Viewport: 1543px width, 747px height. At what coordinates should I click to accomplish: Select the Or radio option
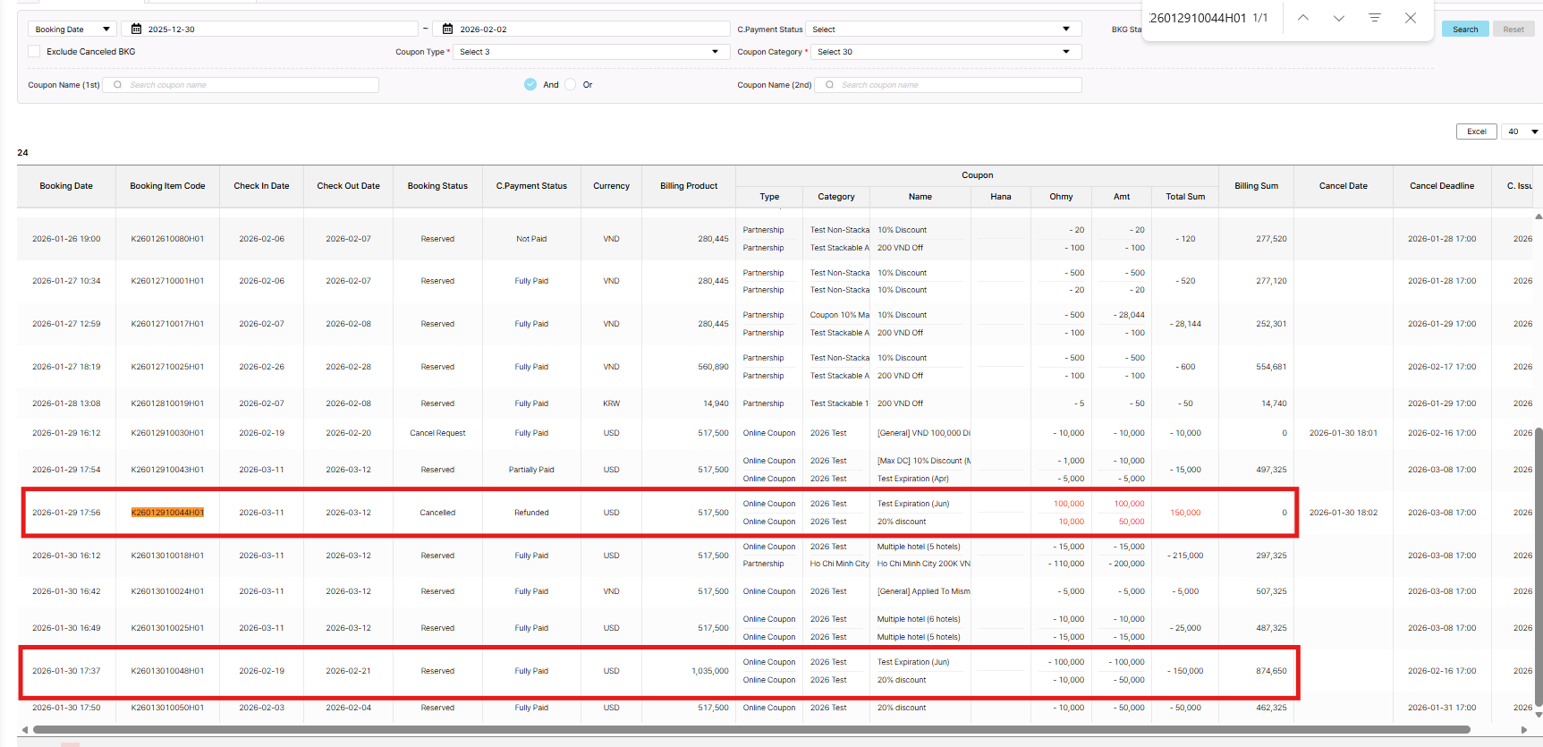click(571, 84)
